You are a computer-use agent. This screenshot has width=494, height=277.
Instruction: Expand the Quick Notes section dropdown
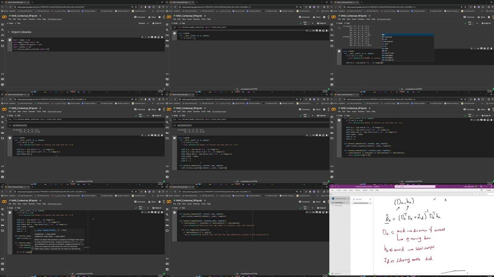(344, 203)
